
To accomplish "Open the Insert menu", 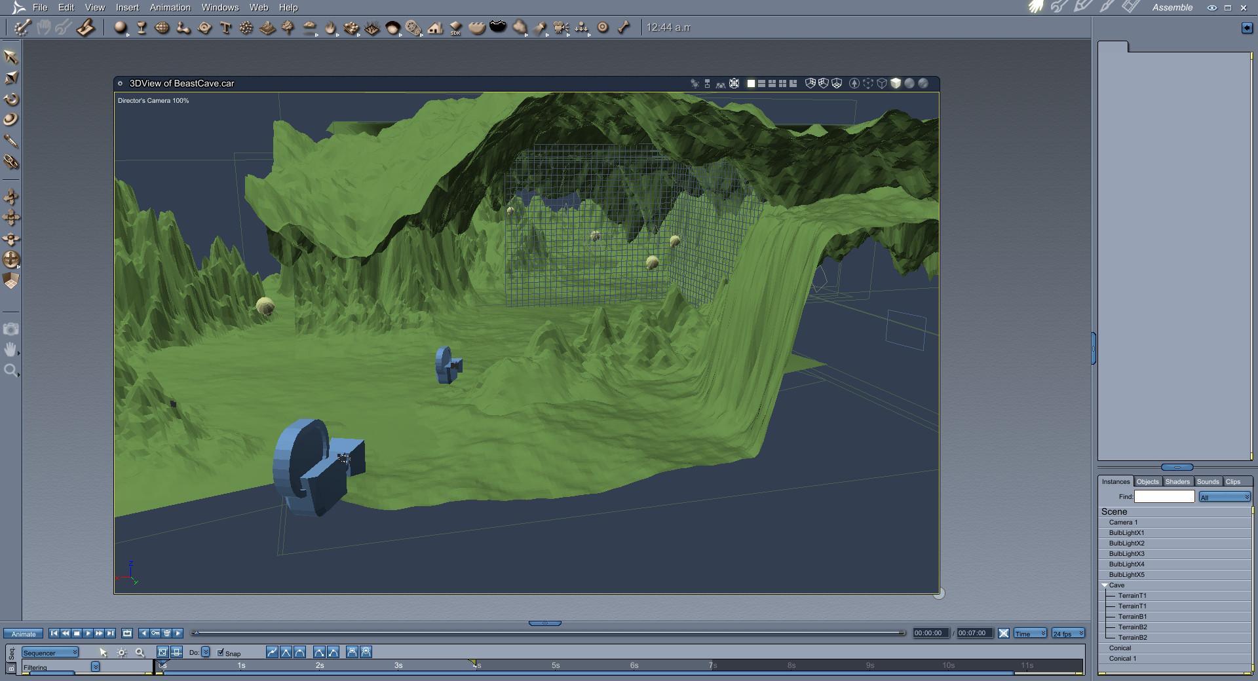I will [127, 7].
